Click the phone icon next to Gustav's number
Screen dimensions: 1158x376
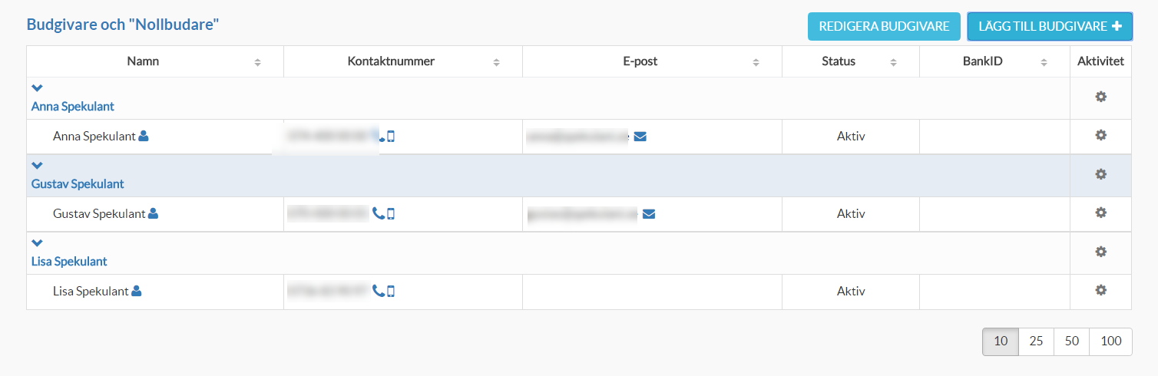378,214
